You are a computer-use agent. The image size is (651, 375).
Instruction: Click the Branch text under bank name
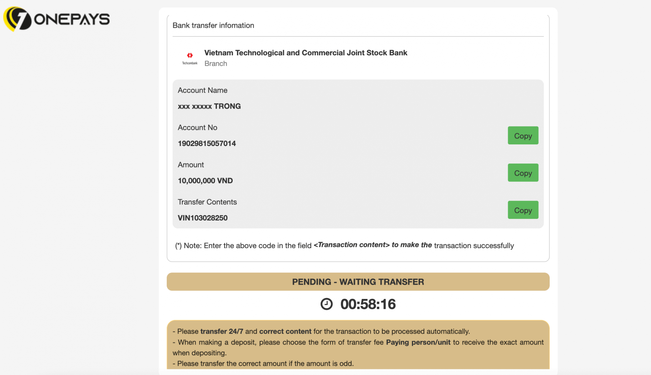[x=216, y=63]
